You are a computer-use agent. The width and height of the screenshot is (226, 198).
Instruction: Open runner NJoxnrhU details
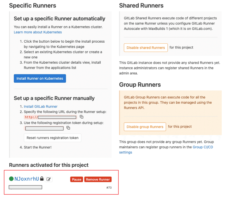pos(27,179)
